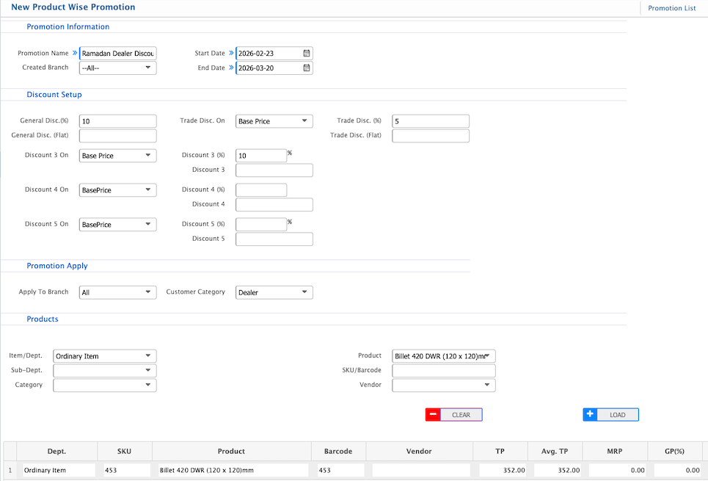Open the Promotion List link
This screenshot has width=708, height=481.
click(x=671, y=8)
